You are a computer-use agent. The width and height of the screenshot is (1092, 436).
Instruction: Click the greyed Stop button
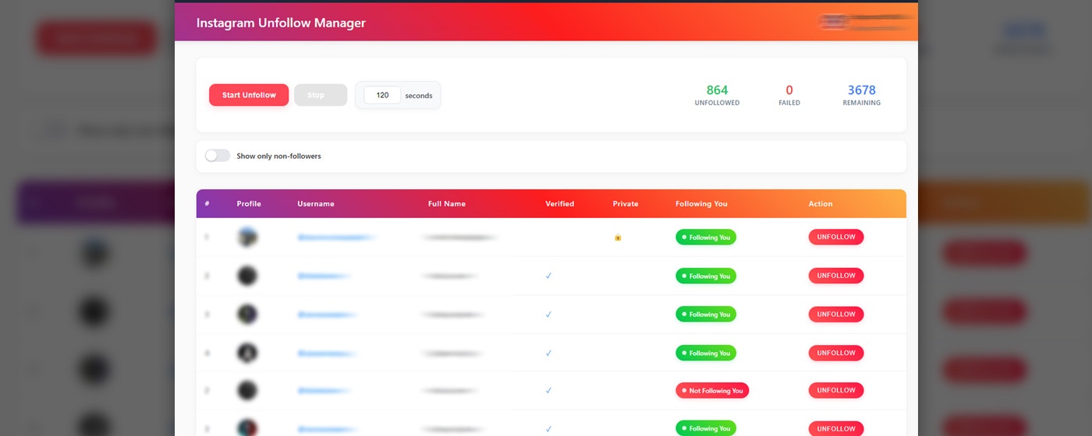tap(321, 95)
